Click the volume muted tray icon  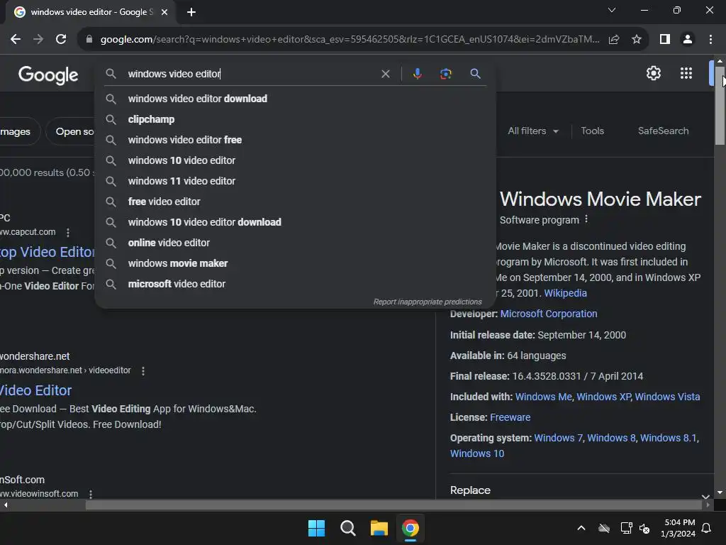coord(644,528)
